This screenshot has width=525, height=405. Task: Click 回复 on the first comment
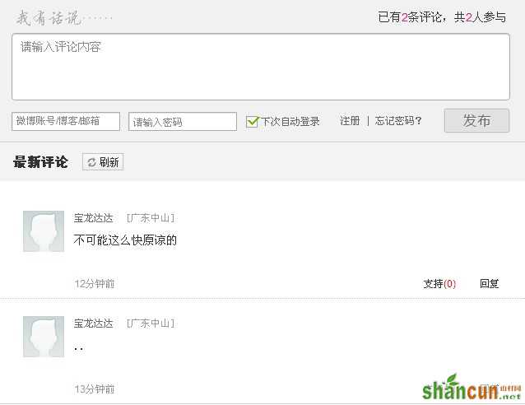[x=489, y=284]
